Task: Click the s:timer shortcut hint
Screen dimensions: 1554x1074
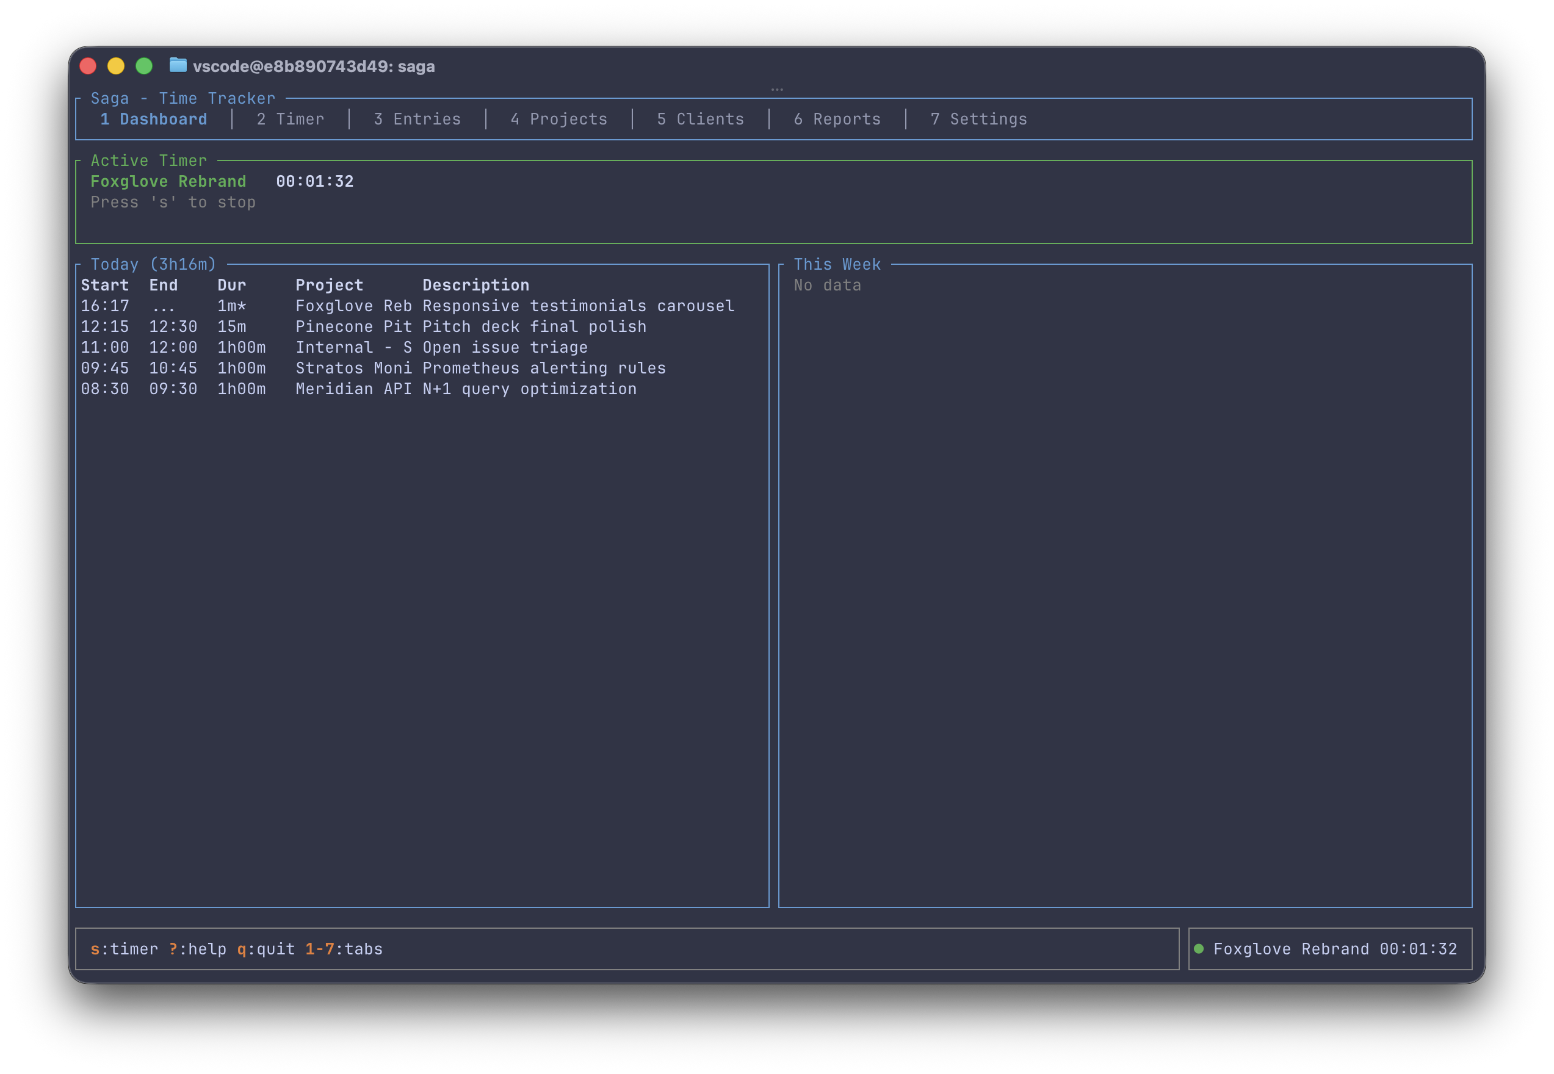Action: click(x=125, y=949)
